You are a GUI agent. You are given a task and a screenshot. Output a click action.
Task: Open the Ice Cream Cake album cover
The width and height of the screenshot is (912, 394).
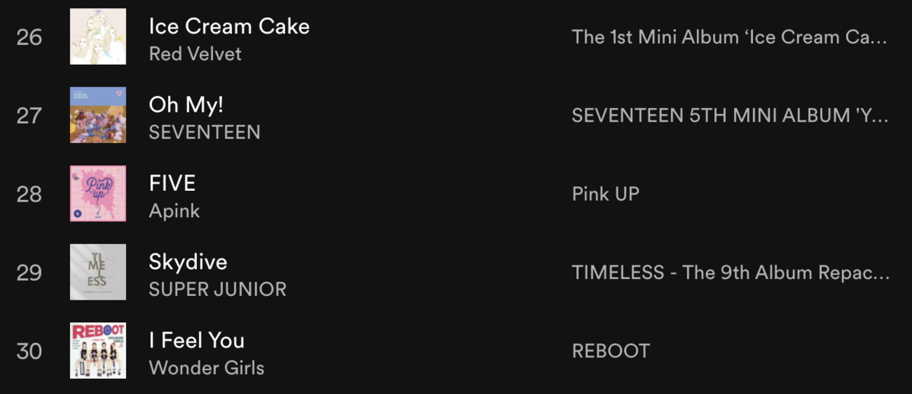coord(98,37)
